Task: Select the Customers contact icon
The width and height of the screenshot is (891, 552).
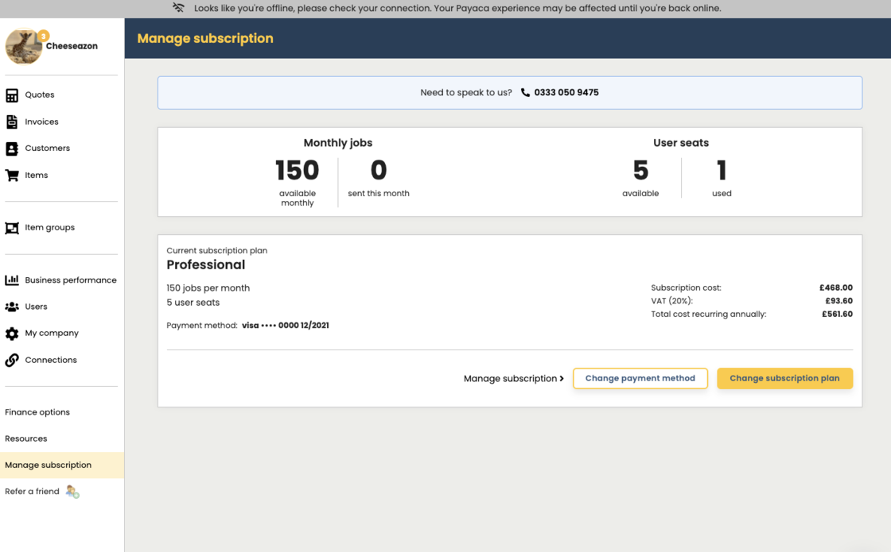Action: coord(12,149)
